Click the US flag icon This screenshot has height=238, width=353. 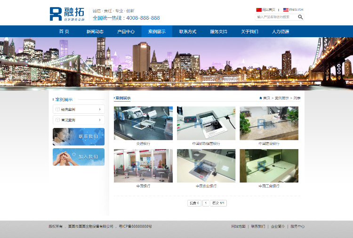pyautogui.click(x=286, y=10)
